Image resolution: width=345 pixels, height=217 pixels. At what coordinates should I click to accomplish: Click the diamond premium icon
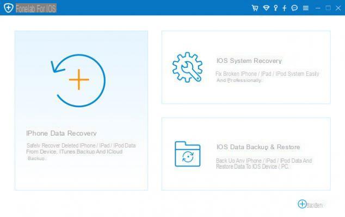coord(266,8)
